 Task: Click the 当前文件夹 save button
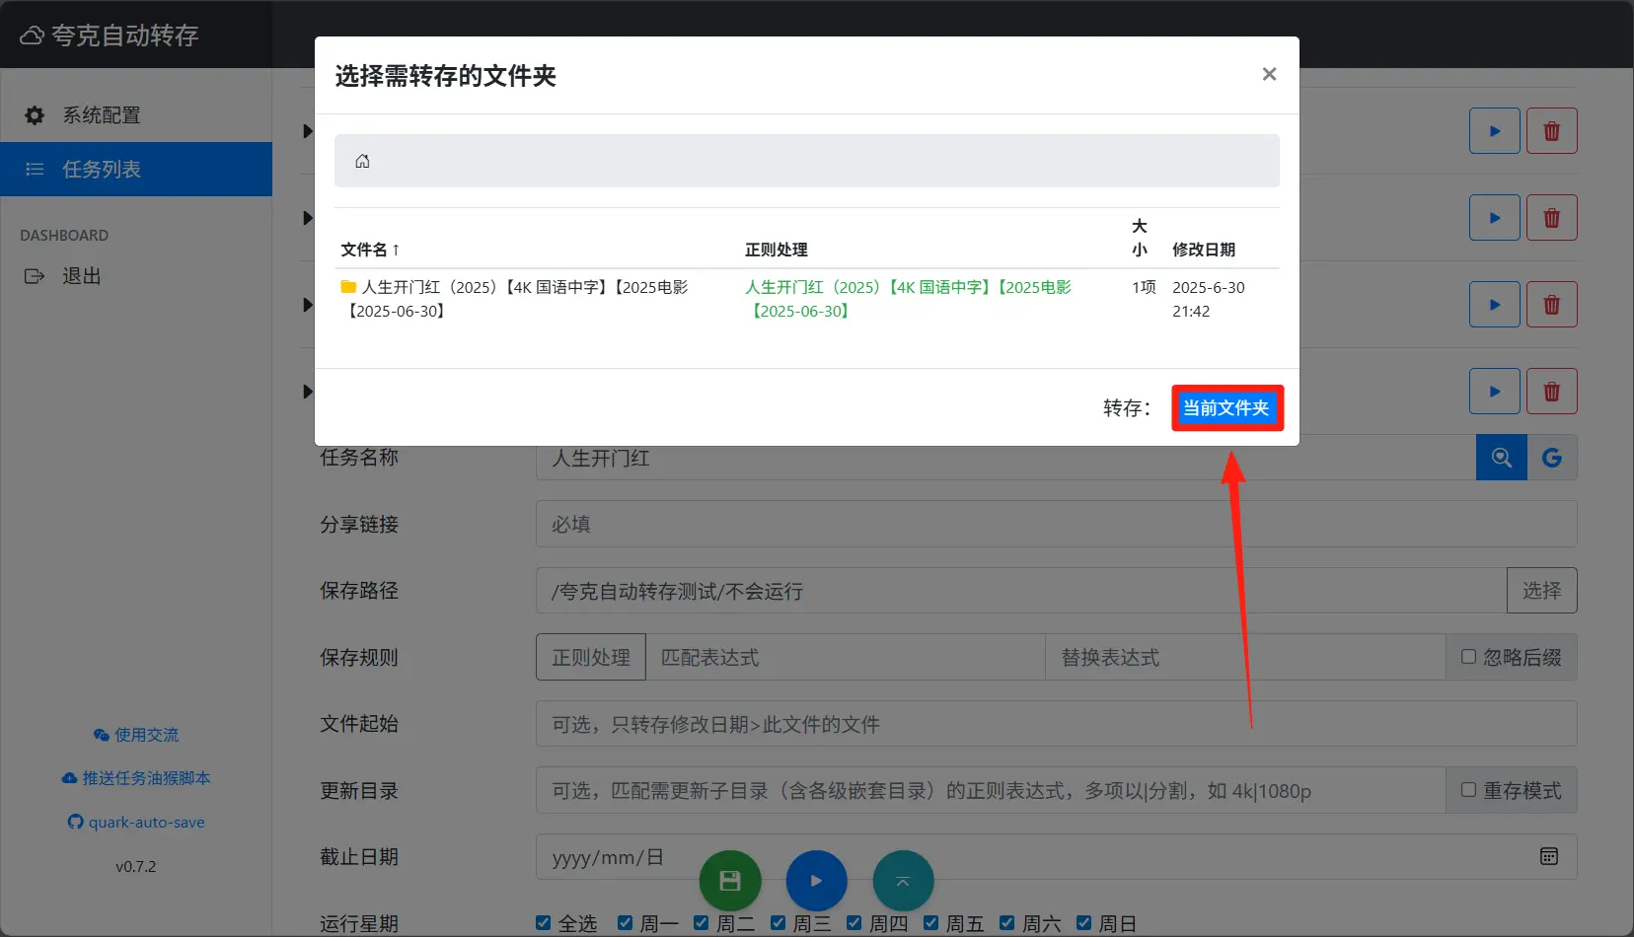coord(1226,408)
